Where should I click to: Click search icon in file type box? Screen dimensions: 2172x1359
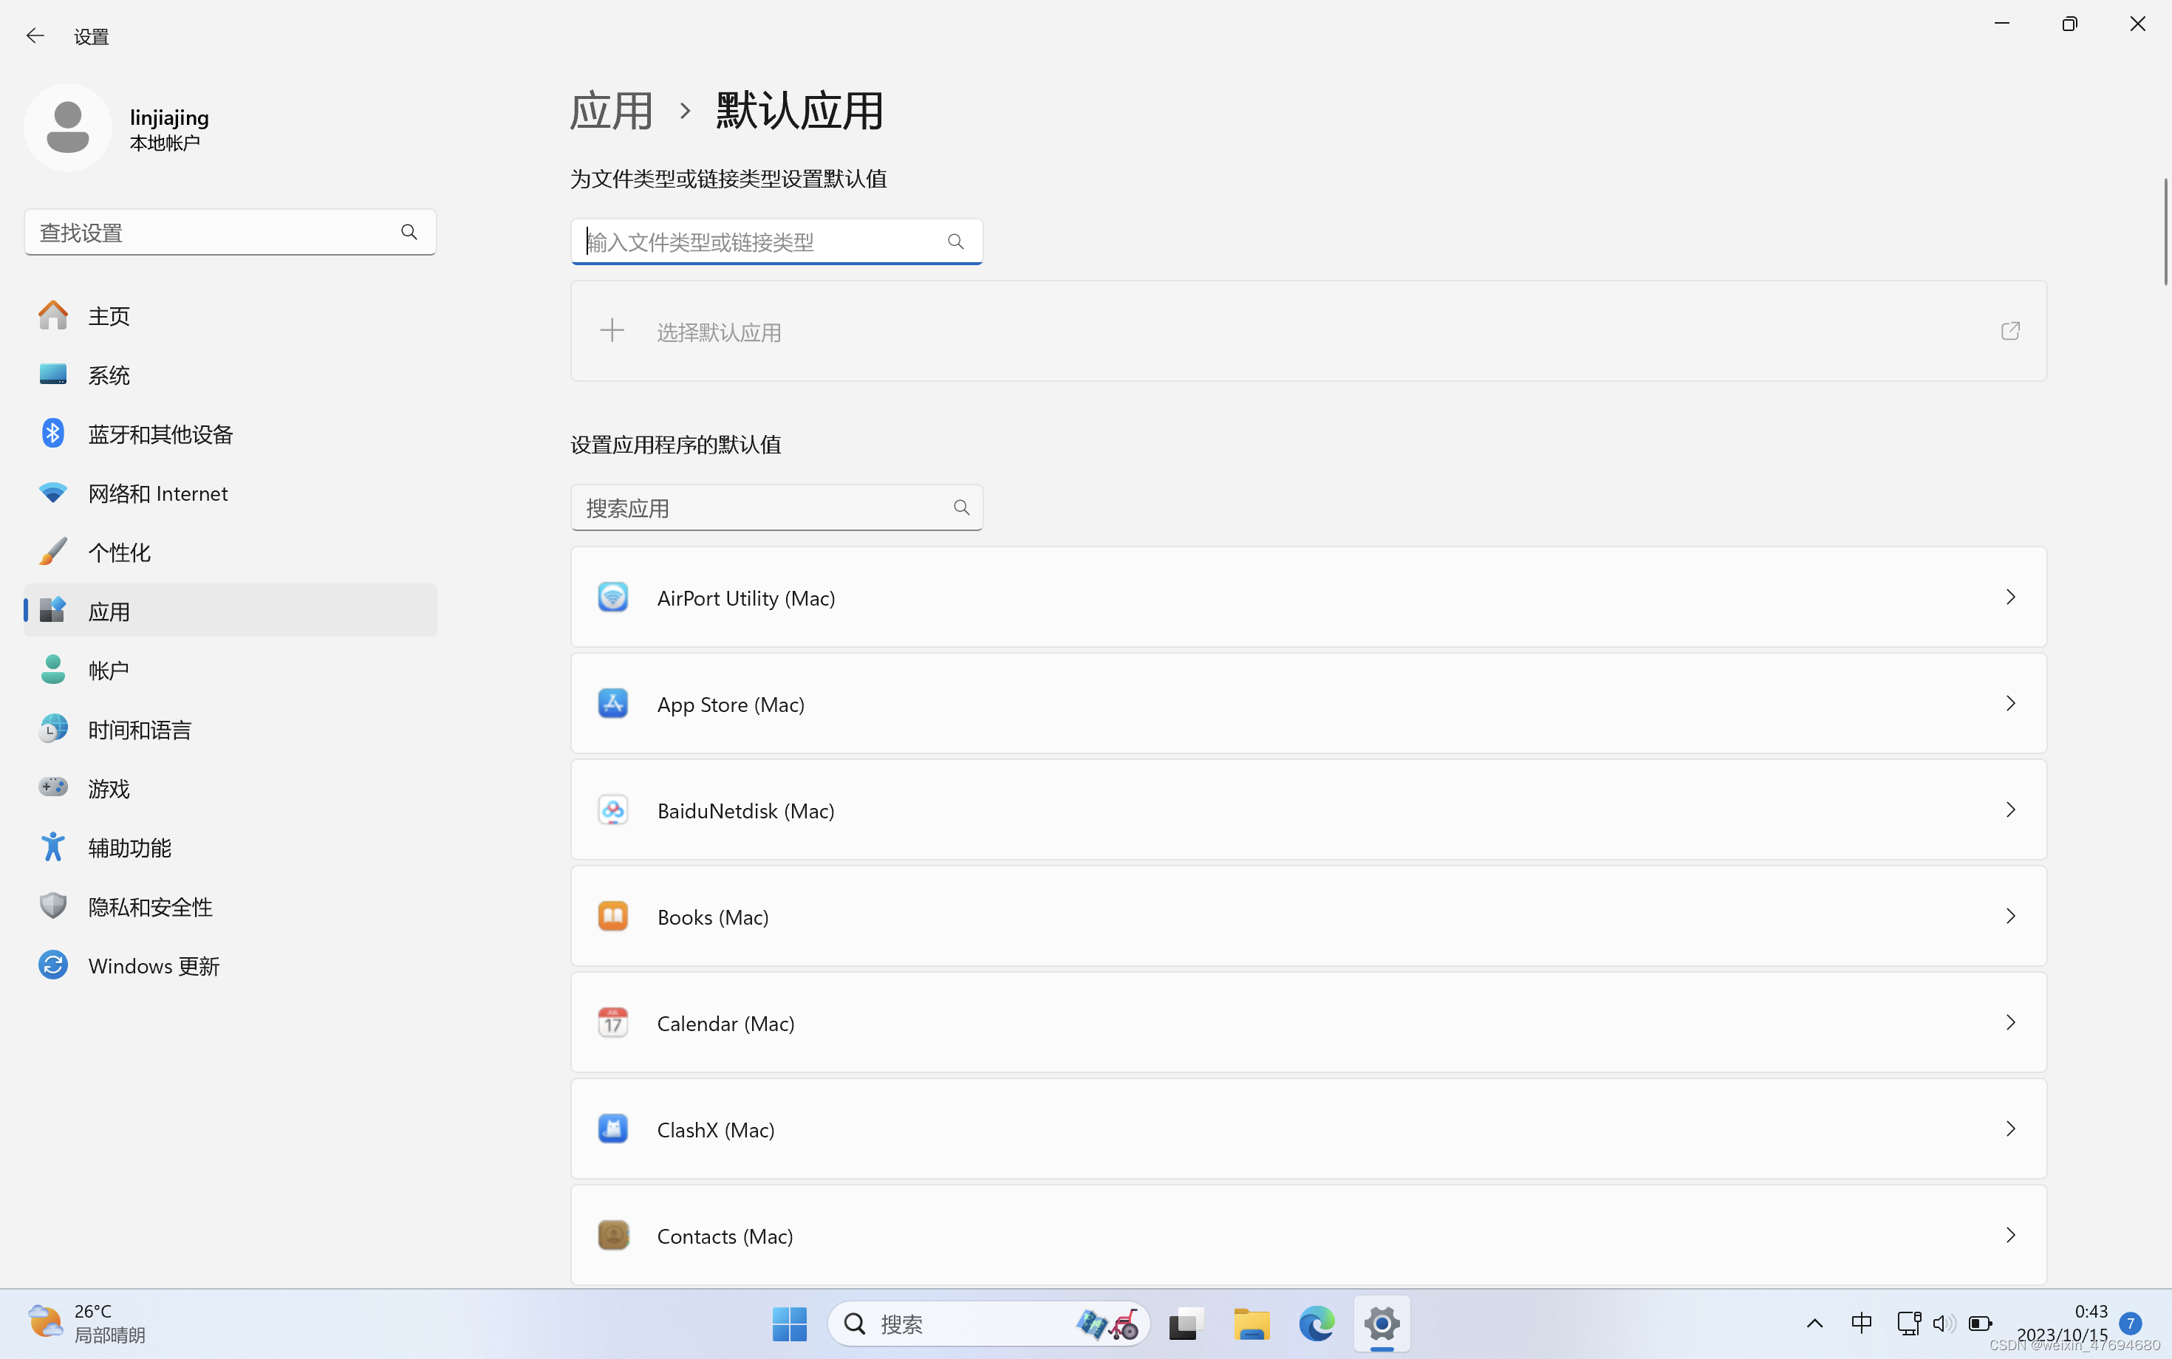[954, 242]
